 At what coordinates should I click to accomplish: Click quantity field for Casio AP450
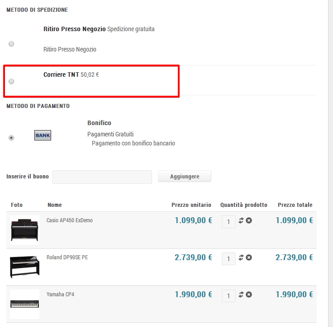point(228,222)
